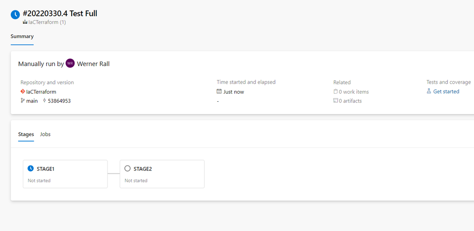Click the work items clipboard icon
Image resolution: width=474 pixels, height=231 pixels.
point(336,92)
